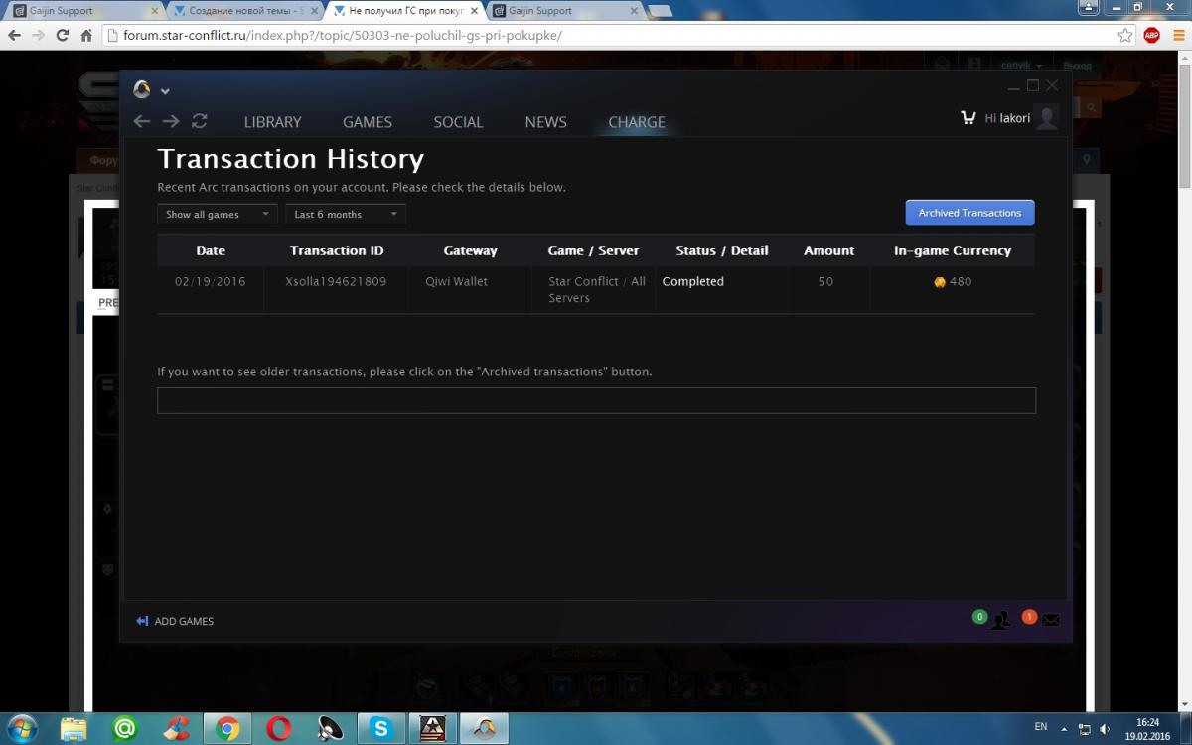Expand the 'Last 6 months' dropdown

[x=346, y=214]
